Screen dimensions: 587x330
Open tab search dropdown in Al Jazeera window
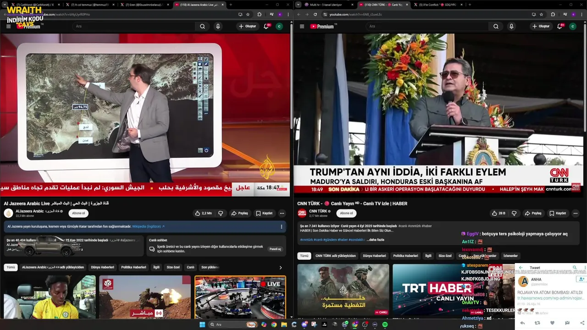6,5
